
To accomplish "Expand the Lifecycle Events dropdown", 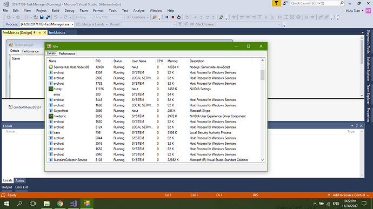I will [106, 24].
